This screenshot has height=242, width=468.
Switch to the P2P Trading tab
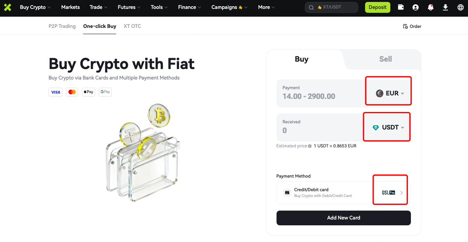click(x=62, y=26)
